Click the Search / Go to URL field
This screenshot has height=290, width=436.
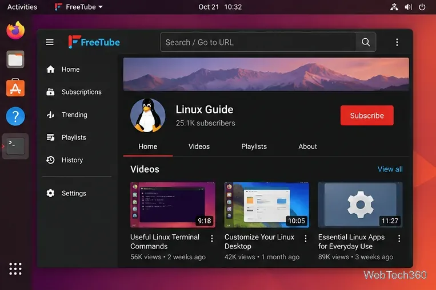point(258,42)
